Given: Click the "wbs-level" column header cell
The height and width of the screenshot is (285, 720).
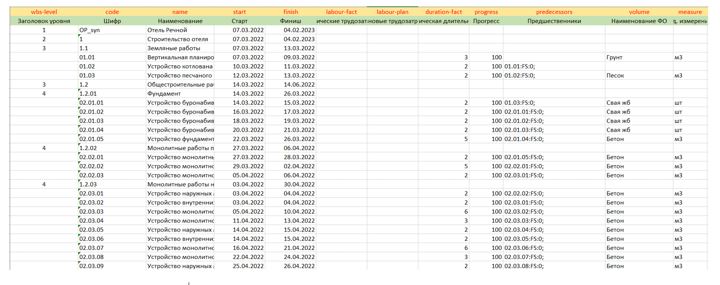Looking at the screenshot, I should click(x=44, y=12).
